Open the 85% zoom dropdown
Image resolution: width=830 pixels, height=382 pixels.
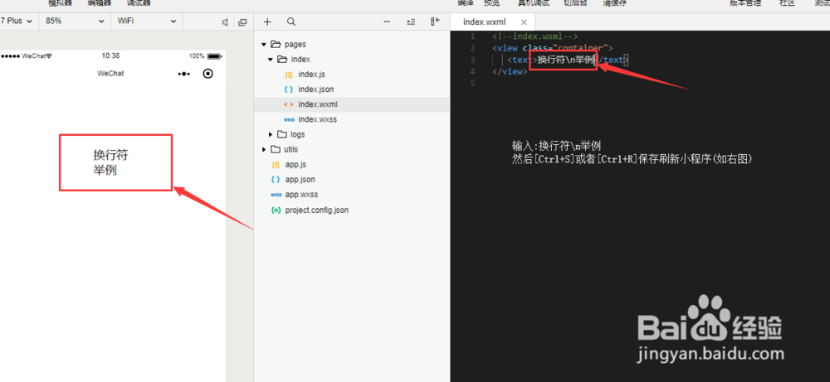[x=75, y=22]
